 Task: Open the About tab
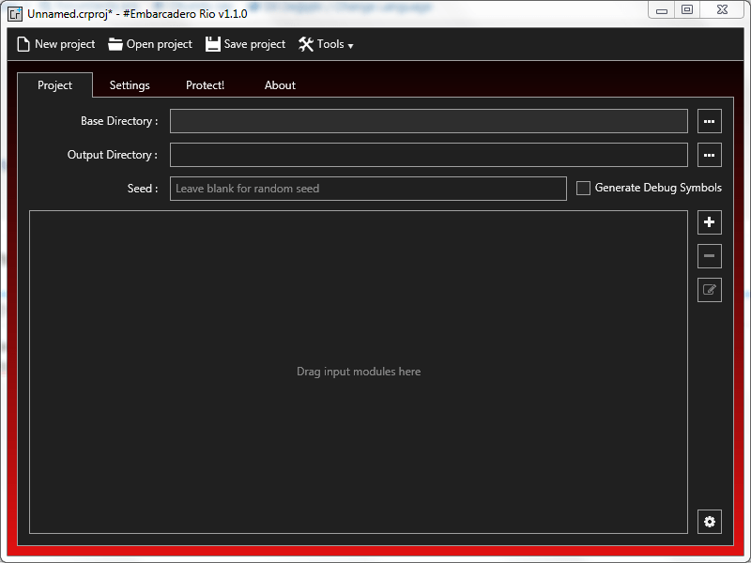click(x=280, y=85)
